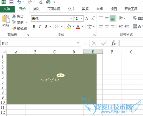Open the 审阅 tab
The width and height of the screenshot is (143, 116).
pos(100,9)
